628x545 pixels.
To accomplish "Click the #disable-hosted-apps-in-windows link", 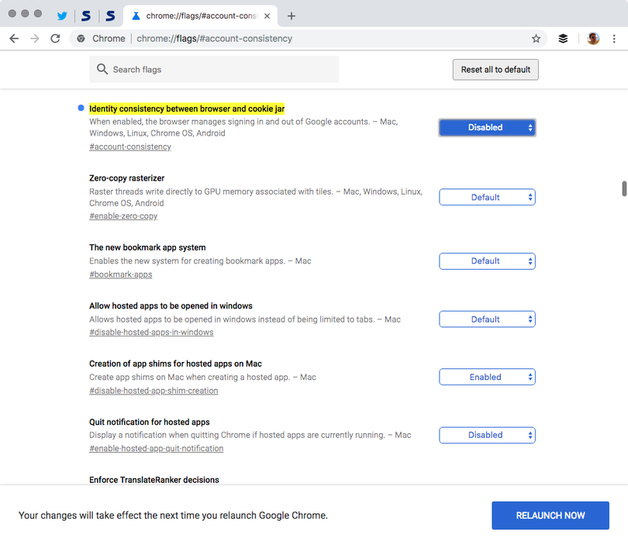I will tap(150, 332).
